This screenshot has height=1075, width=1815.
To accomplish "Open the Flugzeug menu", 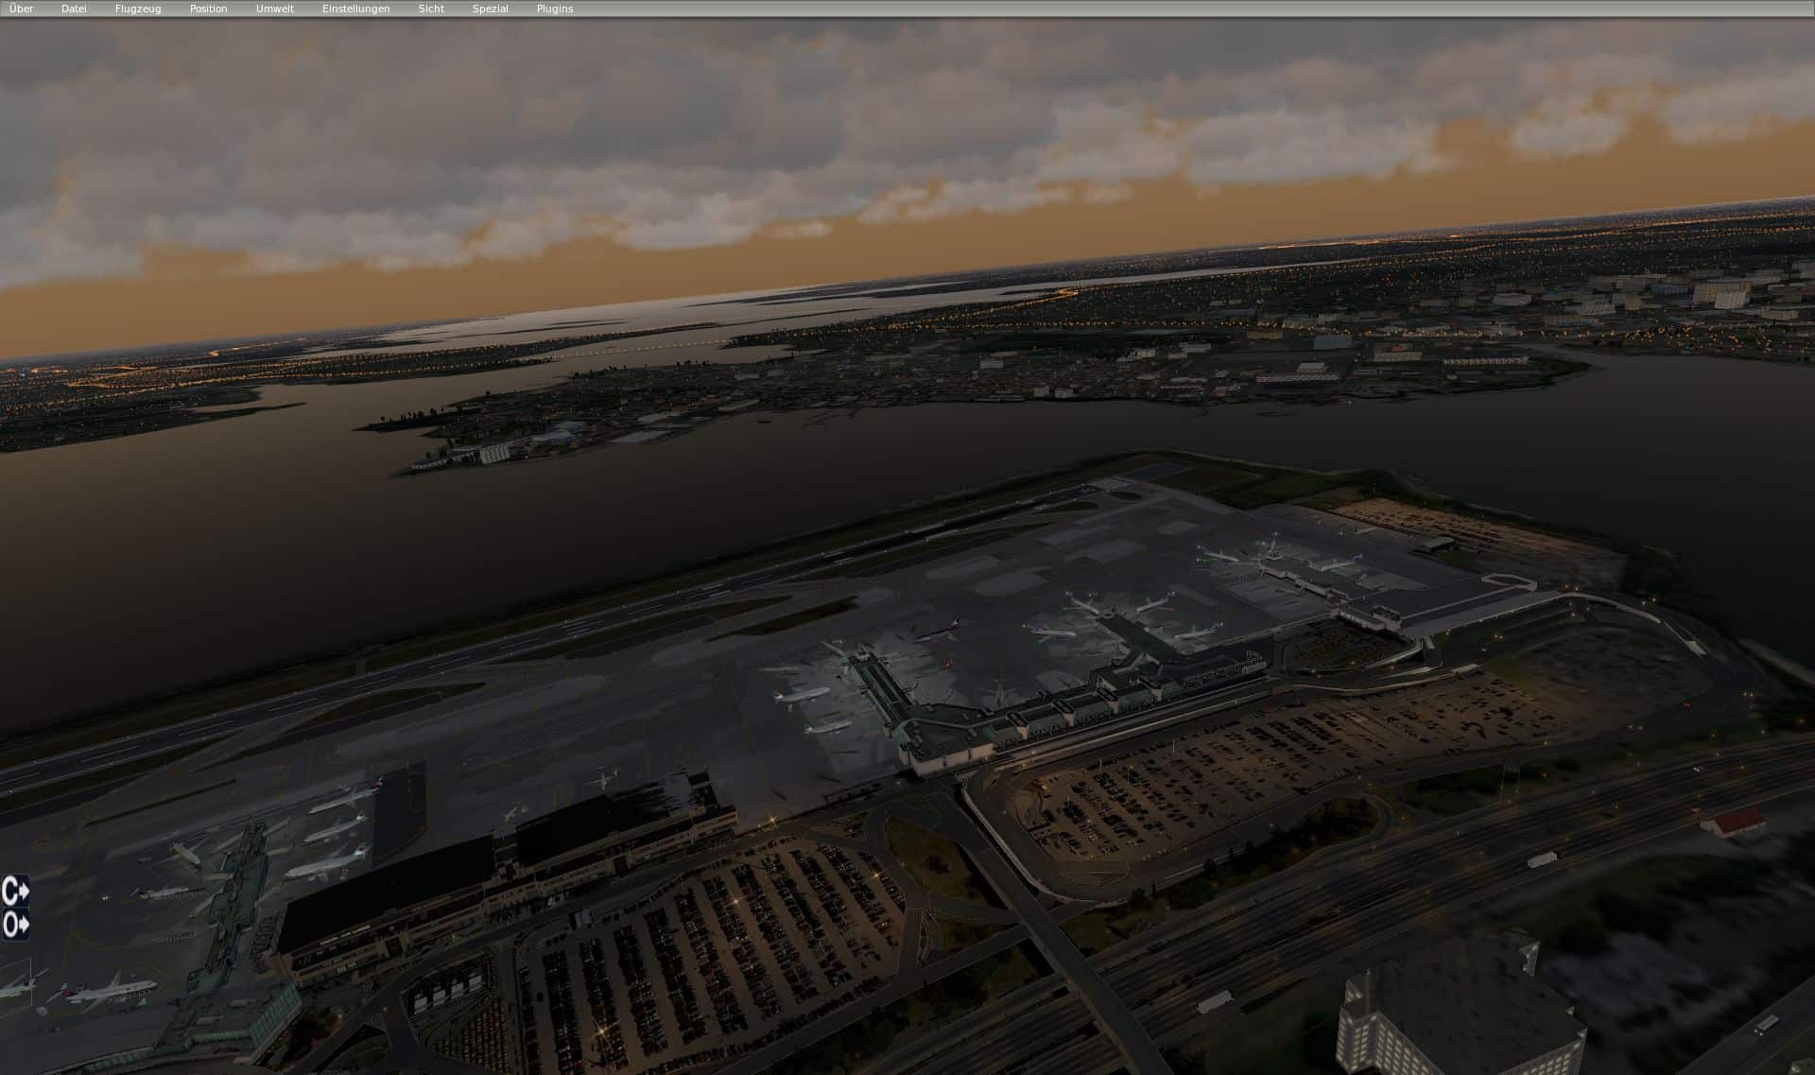I will coord(138,9).
